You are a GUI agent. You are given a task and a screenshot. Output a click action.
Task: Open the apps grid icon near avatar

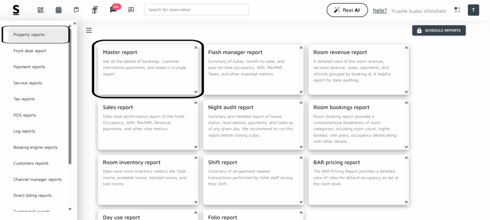(x=457, y=10)
